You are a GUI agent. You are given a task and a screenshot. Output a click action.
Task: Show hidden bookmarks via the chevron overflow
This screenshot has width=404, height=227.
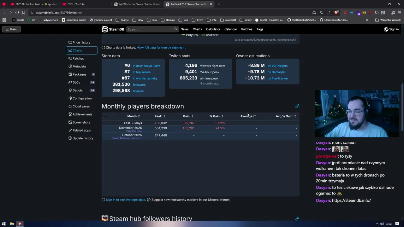point(367,20)
